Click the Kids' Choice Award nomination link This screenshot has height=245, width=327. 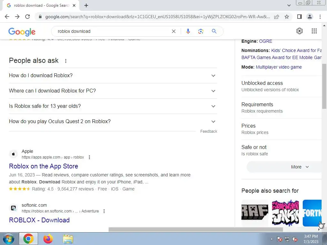click(x=296, y=50)
